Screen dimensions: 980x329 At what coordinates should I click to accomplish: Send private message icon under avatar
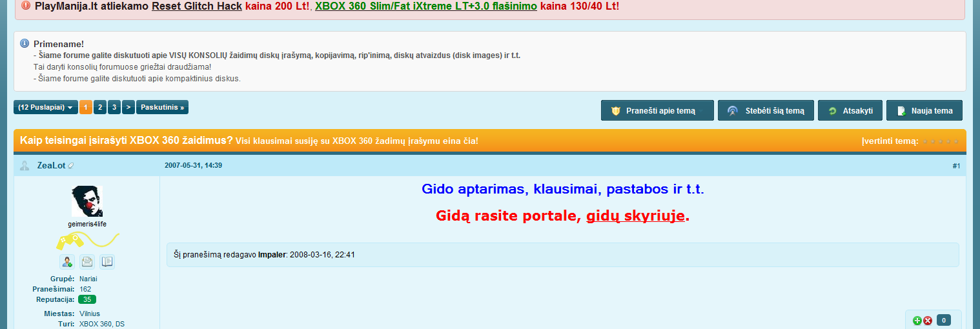coord(87,261)
